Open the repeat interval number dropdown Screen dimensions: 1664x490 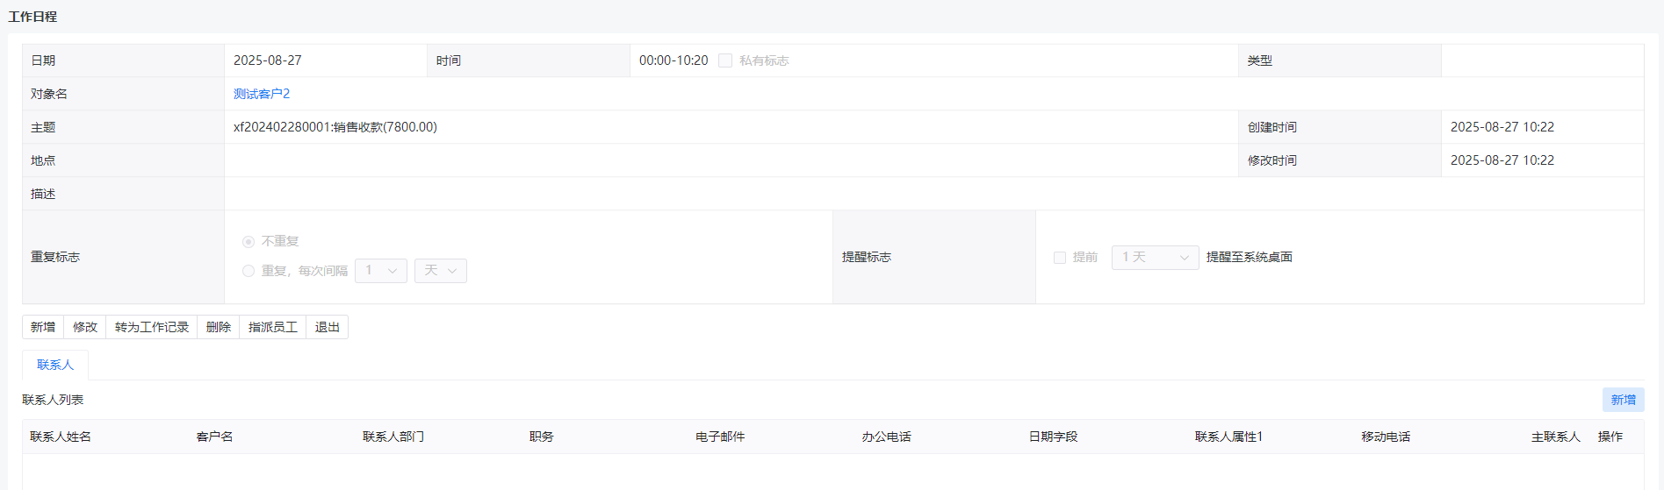[x=381, y=271]
